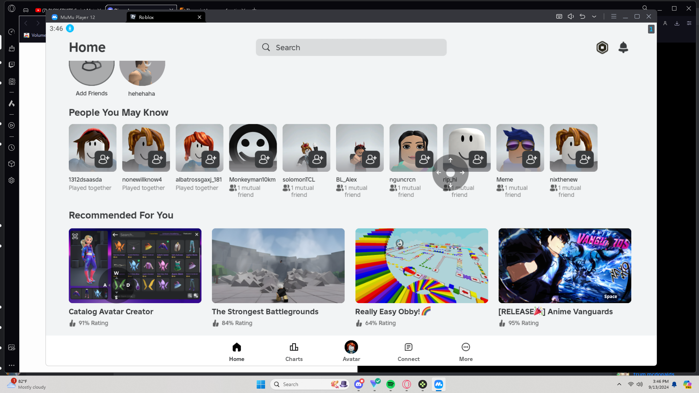The image size is (699, 393).
Task: Open the weather widget on taskbar
Action: click(x=27, y=384)
